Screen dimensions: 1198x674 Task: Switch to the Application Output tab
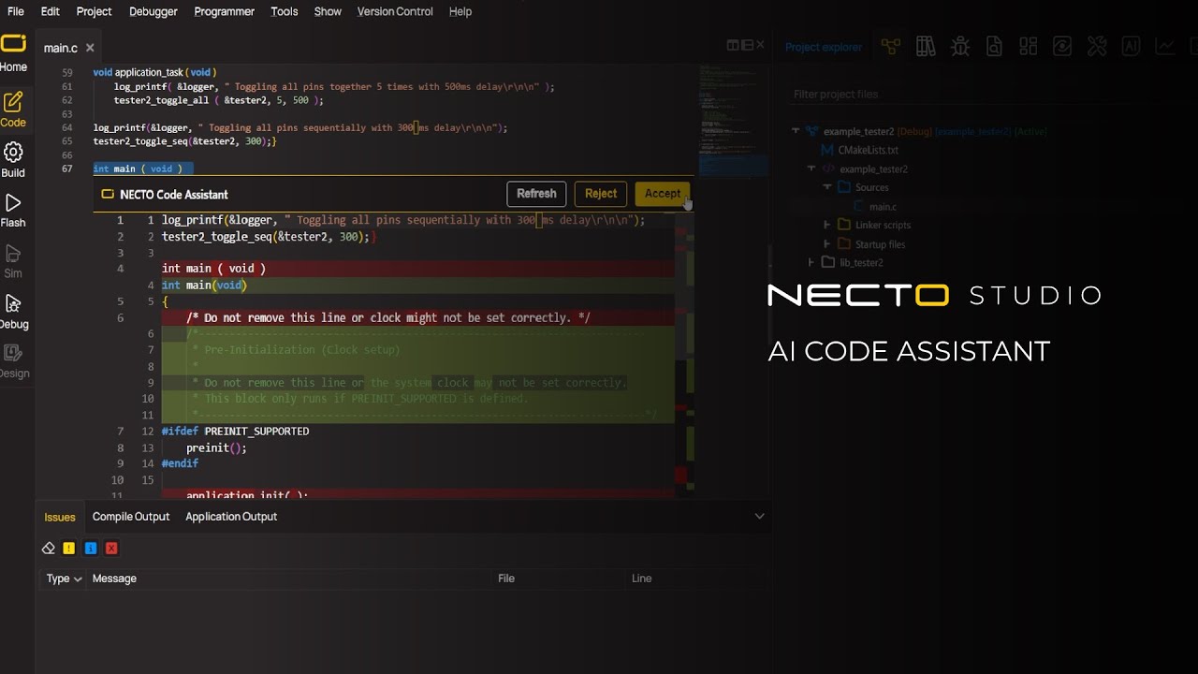(231, 517)
